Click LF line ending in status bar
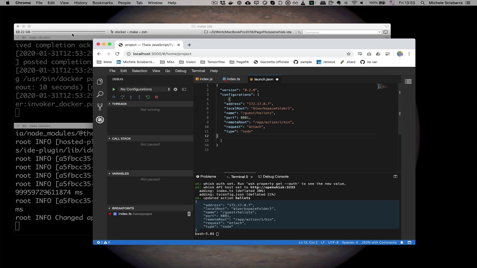Viewport: 477px width, 268px height. (x=323, y=243)
